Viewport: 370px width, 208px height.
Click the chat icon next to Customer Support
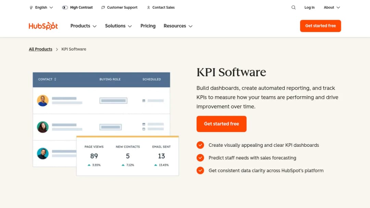[103, 8]
